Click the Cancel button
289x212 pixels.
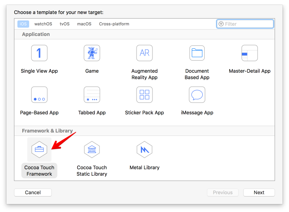[33, 192]
